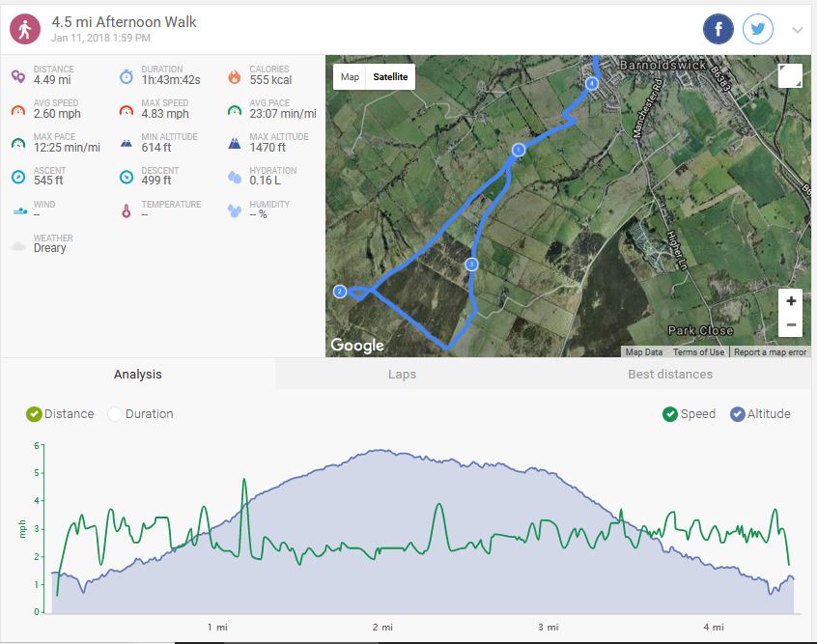Viewport: 817px width, 644px height.
Task: Open the Best distances tab
Action: [x=669, y=374]
